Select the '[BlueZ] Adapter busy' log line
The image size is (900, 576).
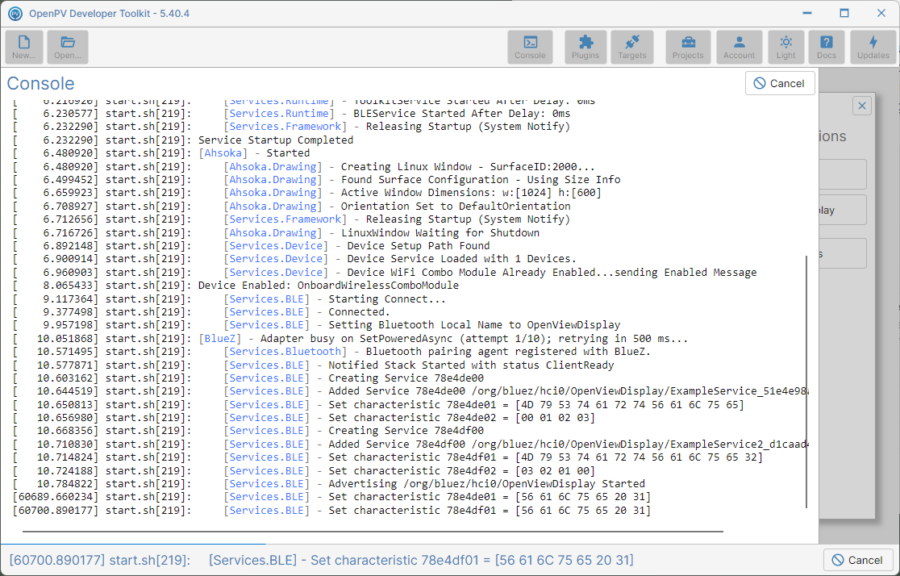[x=351, y=339]
